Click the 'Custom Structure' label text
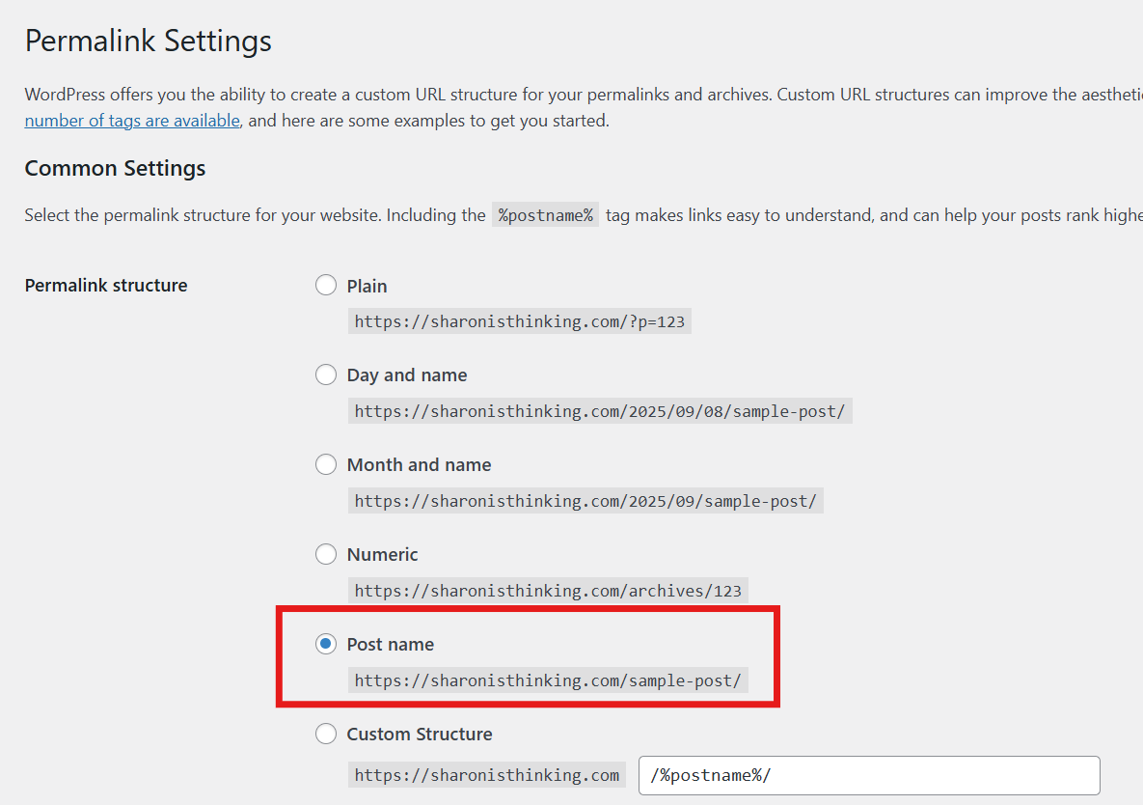The width and height of the screenshot is (1143, 805). (419, 735)
